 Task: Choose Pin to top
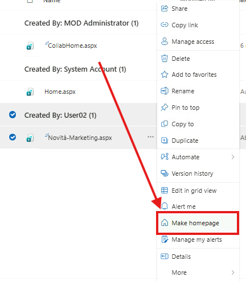198,108
